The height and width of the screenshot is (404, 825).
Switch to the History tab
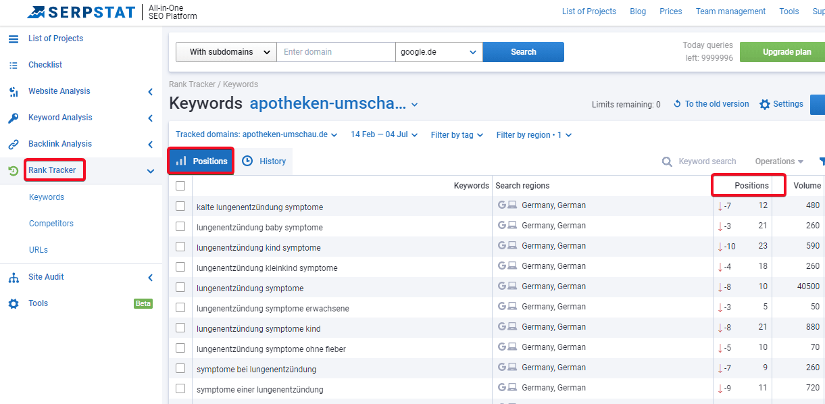[264, 161]
